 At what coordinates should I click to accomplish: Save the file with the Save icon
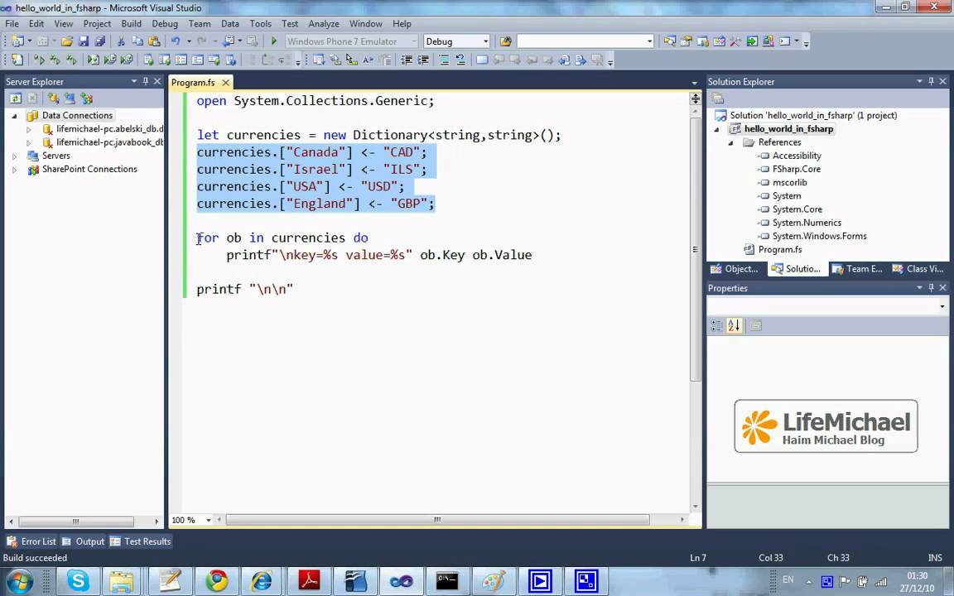(84, 41)
